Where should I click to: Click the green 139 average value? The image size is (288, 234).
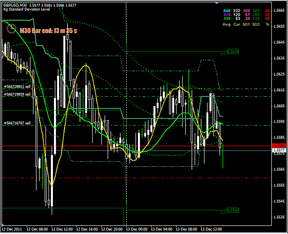227,18
